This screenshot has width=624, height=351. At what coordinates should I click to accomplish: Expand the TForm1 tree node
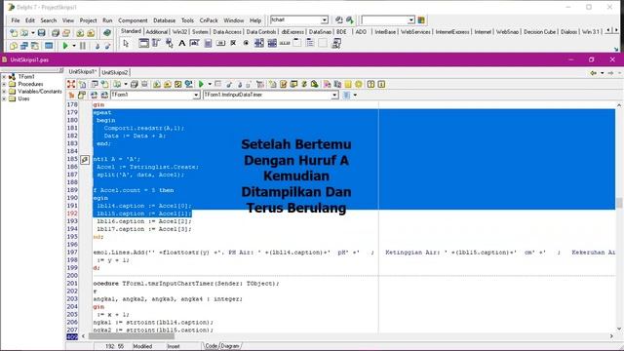[4, 77]
